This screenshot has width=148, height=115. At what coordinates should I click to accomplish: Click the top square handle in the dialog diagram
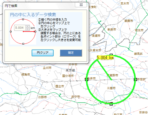pyautogui.click(x=23, y=19)
